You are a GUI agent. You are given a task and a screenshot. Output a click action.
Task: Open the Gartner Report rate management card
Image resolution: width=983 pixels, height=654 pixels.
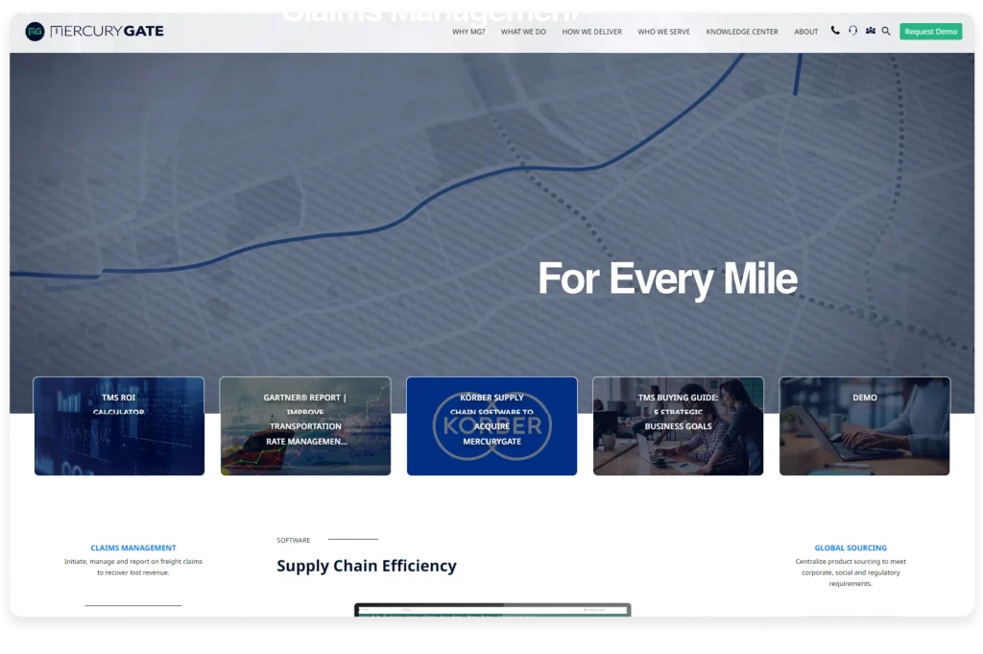(305, 425)
